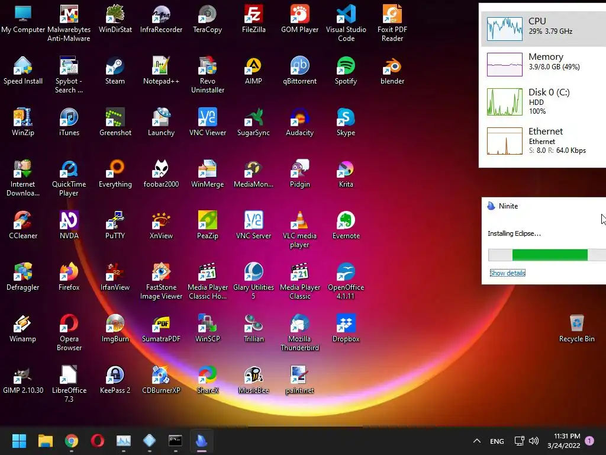The height and width of the screenshot is (455, 606).
Task: Open the Recycle Bin
Action: coord(576,328)
